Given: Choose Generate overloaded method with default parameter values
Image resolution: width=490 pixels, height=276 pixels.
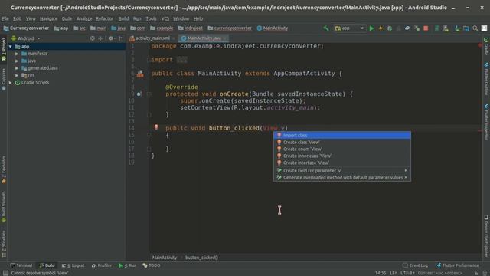Looking at the screenshot, I should (342, 177).
